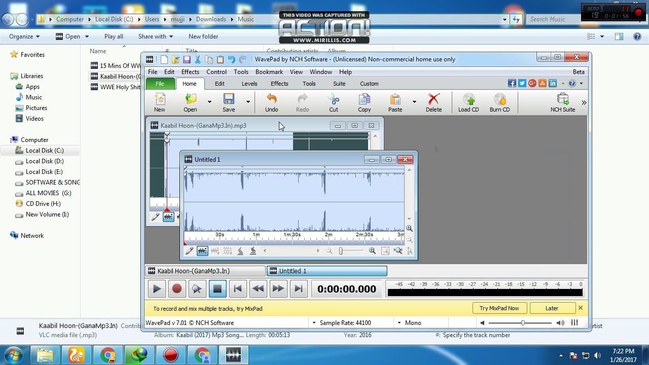
Task: Click the Paste clipboard ribbon icon
Action: coord(395,99)
